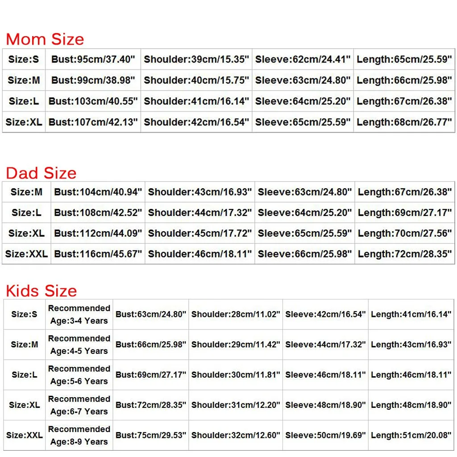This screenshot has width=457, height=457.
Task: Click Kids Length:51cm/20.08" cell
Action: (411, 435)
